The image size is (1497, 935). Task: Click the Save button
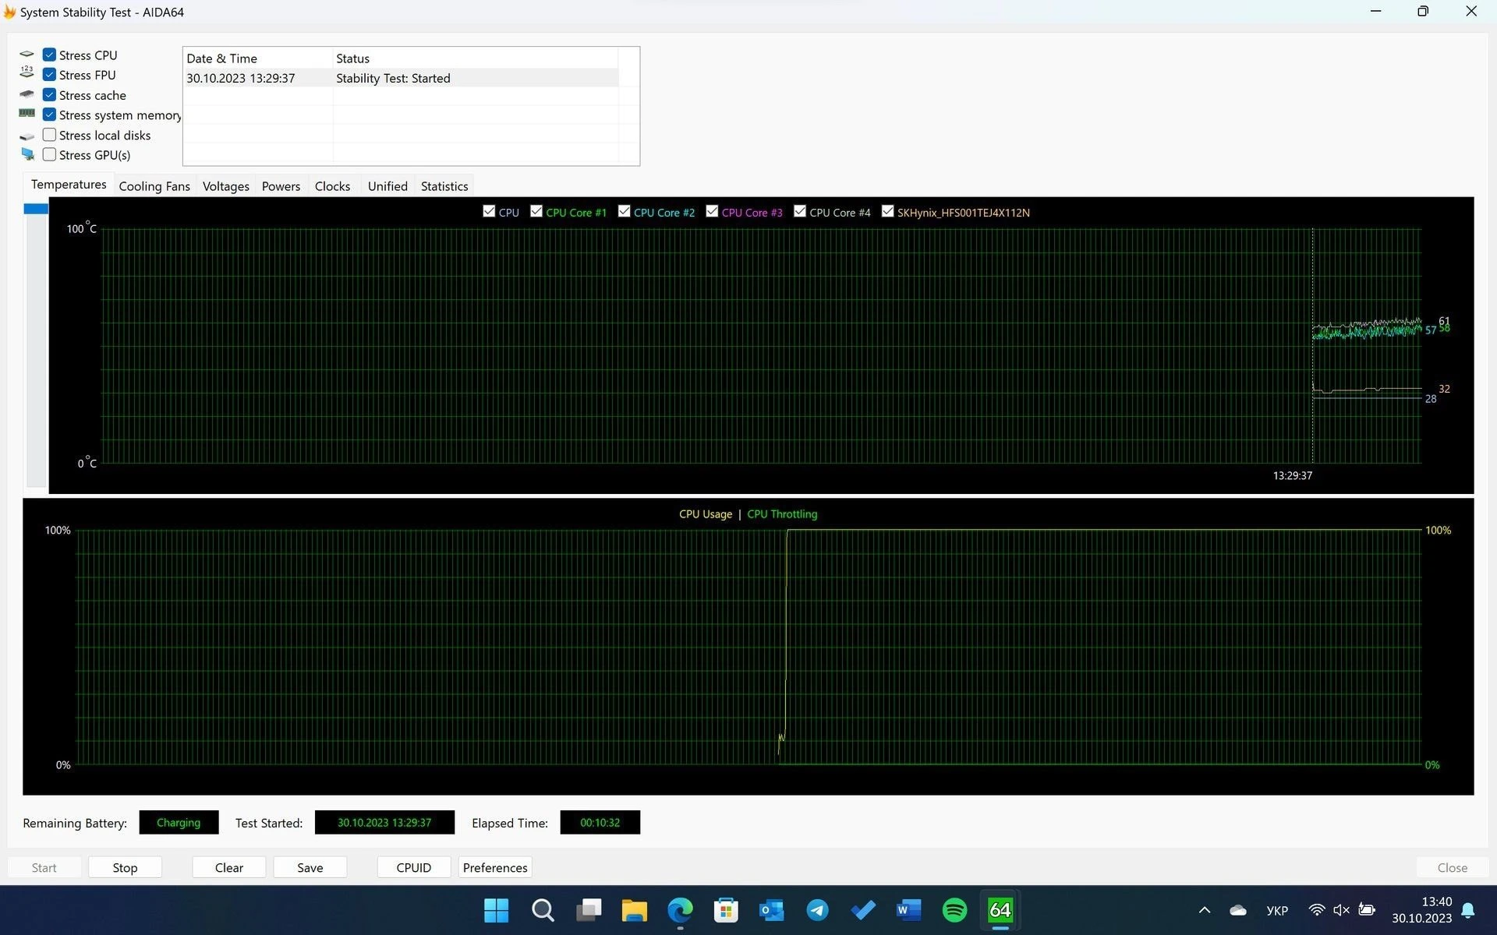310,867
